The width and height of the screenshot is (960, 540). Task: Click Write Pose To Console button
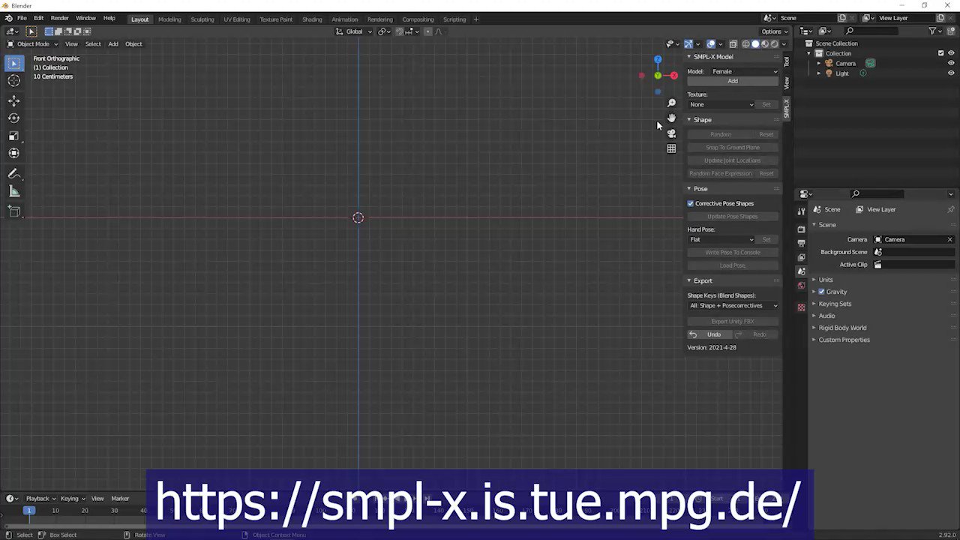733,252
